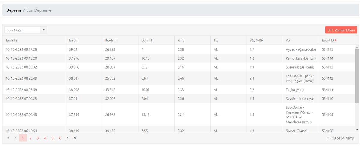Sort table by Büyüklük column
This screenshot has width=360, height=147.
[x=256, y=40]
